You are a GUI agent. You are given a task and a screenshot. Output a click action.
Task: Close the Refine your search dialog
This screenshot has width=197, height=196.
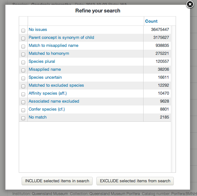pyautogui.click(x=190, y=4)
